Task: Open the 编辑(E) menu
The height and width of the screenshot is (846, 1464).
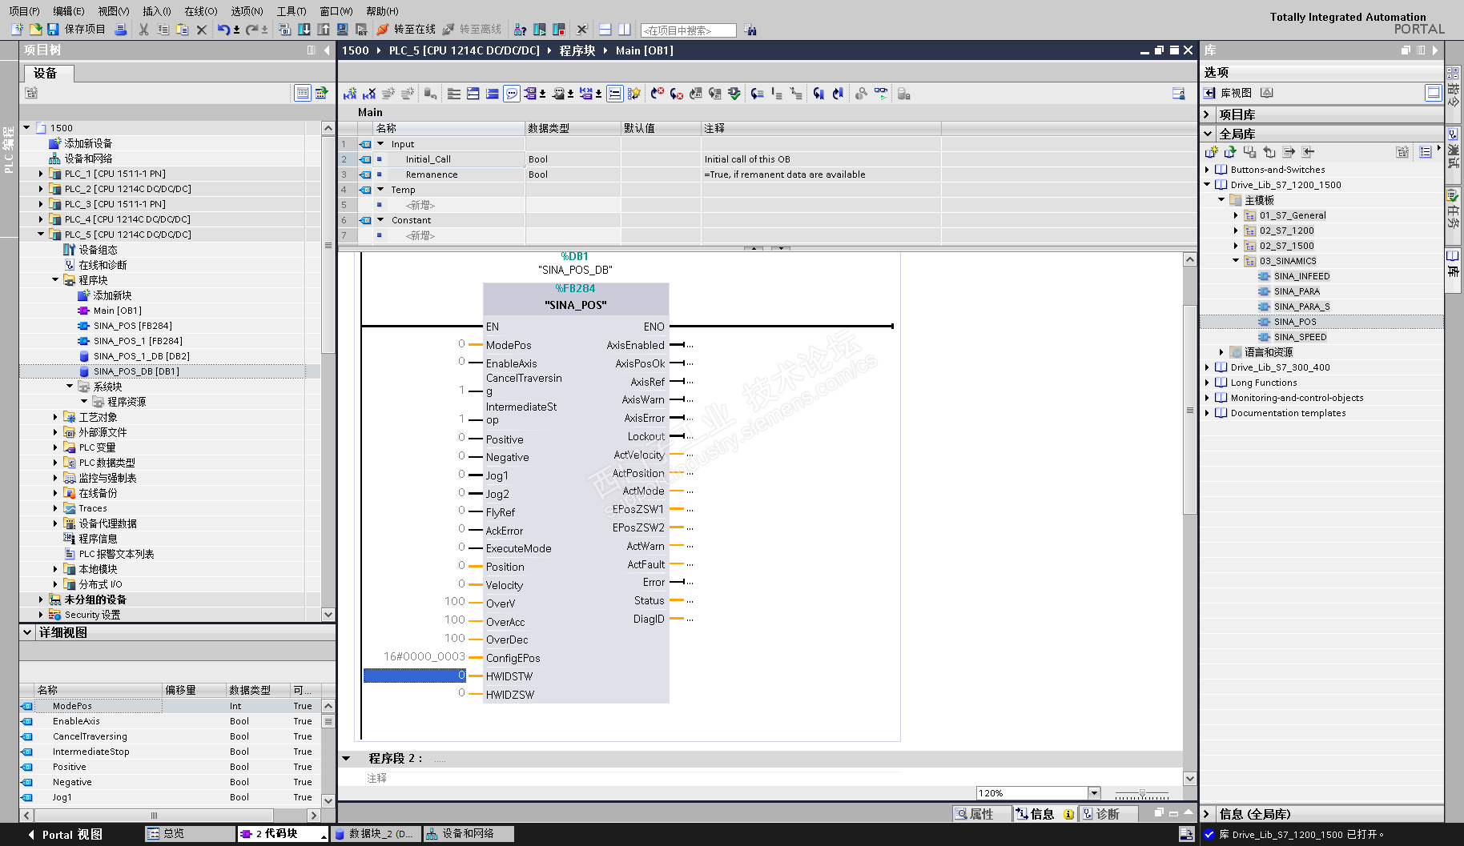Action: point(69,11)
